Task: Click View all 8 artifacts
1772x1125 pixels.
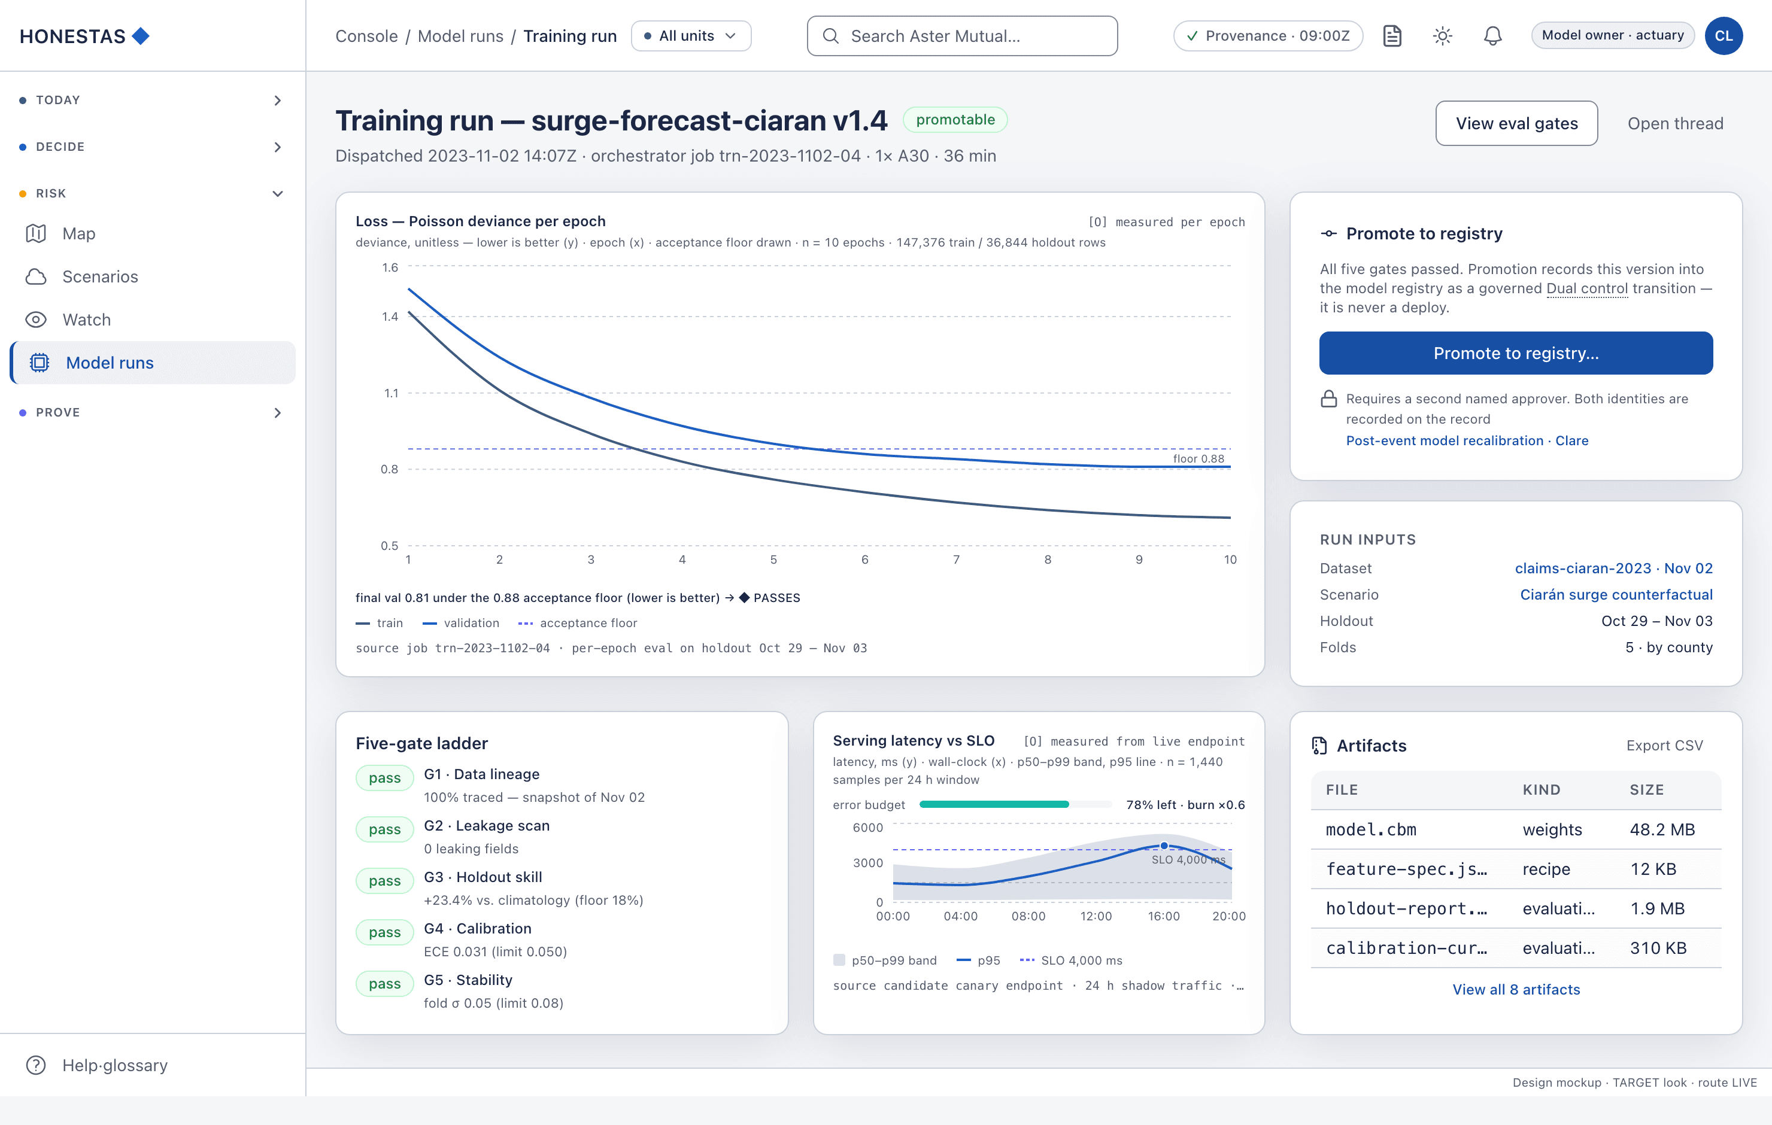Action: click(1516, 990)
